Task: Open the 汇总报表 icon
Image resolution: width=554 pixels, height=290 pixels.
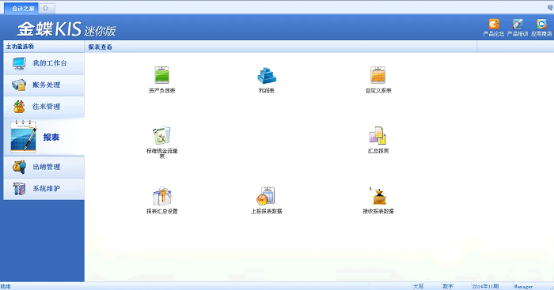Action: (378, 136)
